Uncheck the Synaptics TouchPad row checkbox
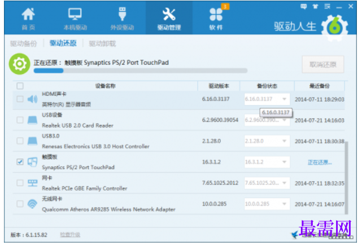Screen dimensions: 362x246 [x=20, y=162]
